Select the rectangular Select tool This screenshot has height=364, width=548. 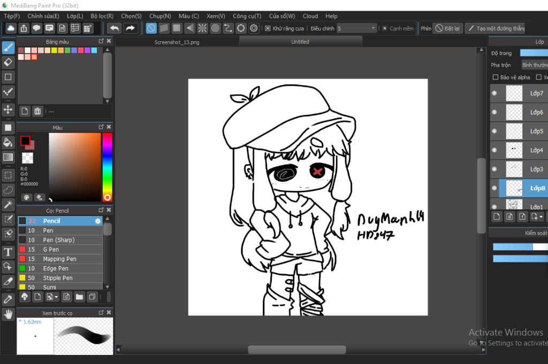(x=8, y=175)
